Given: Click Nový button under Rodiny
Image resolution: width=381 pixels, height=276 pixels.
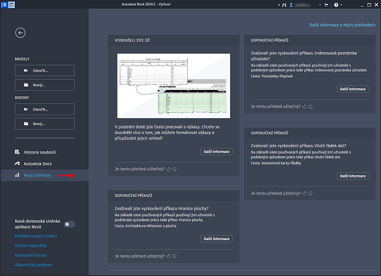Looking at the screenshot, I should [x=45, y=124].
